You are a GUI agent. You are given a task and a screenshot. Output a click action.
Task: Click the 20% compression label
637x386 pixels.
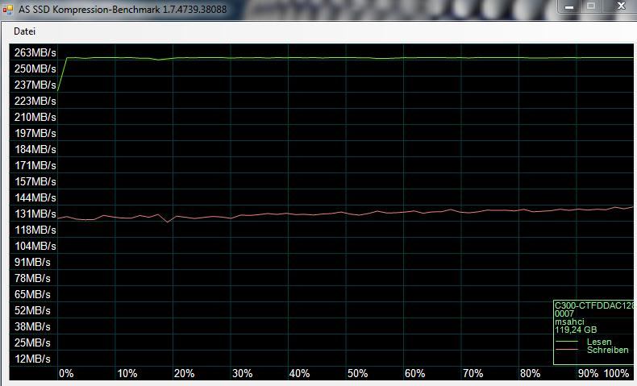coord(185,373)
